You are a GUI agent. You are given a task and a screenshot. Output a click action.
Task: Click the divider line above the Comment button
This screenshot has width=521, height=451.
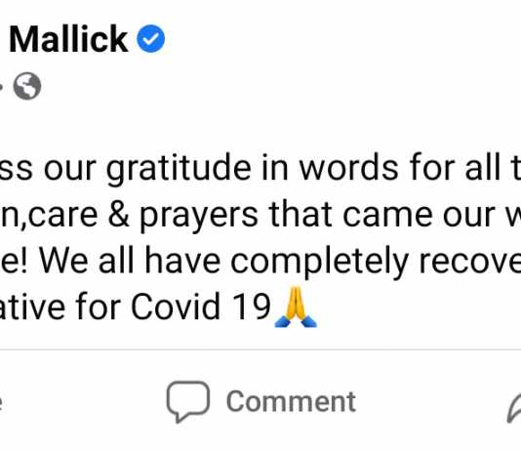click(x=260, y=349)
